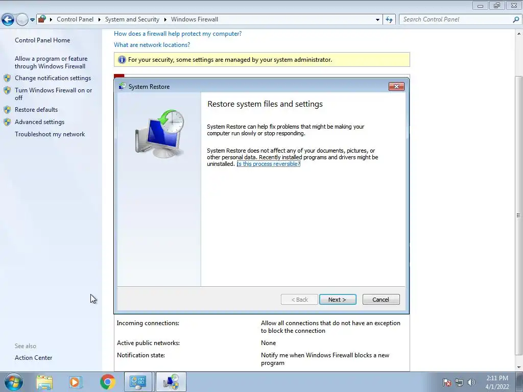Image resolution: width=523 pixels, height=392 pixels.
Task: Open How does a firewall help link
Action: click(178, 34)
